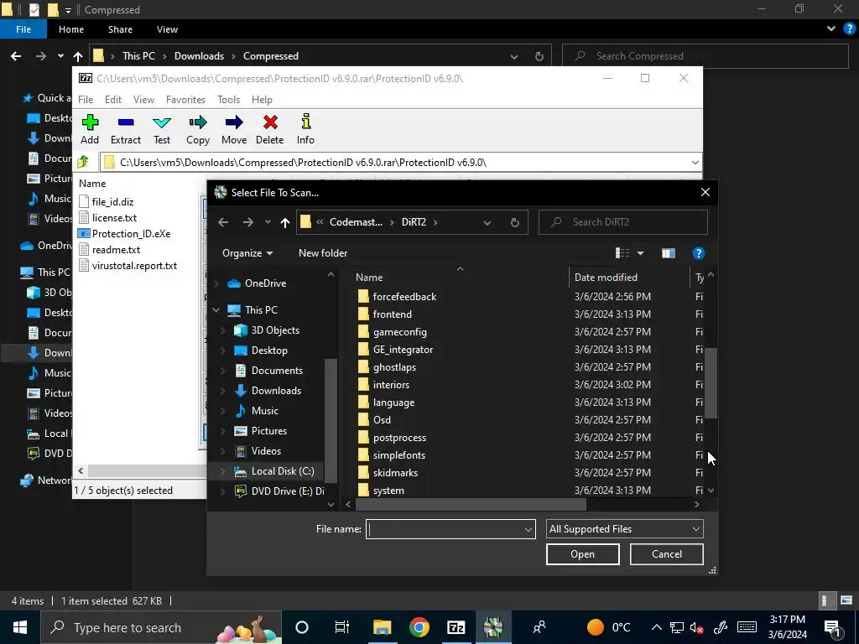Click New folder in dialog
This screenshot has height=644, width=859.
pos(323,253)
